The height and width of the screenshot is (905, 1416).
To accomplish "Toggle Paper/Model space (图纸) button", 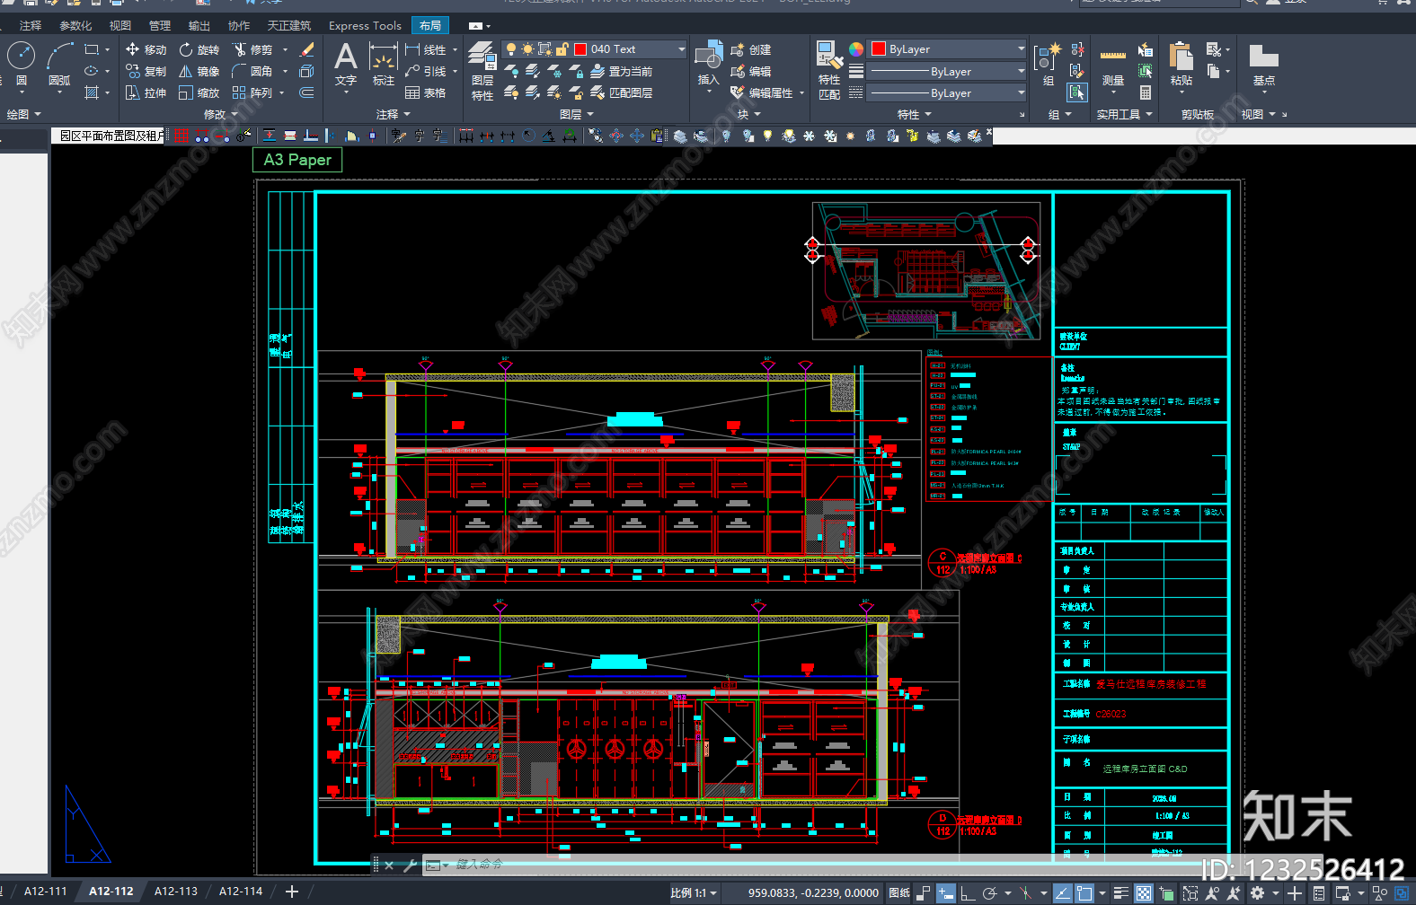I will click(898, 893).
